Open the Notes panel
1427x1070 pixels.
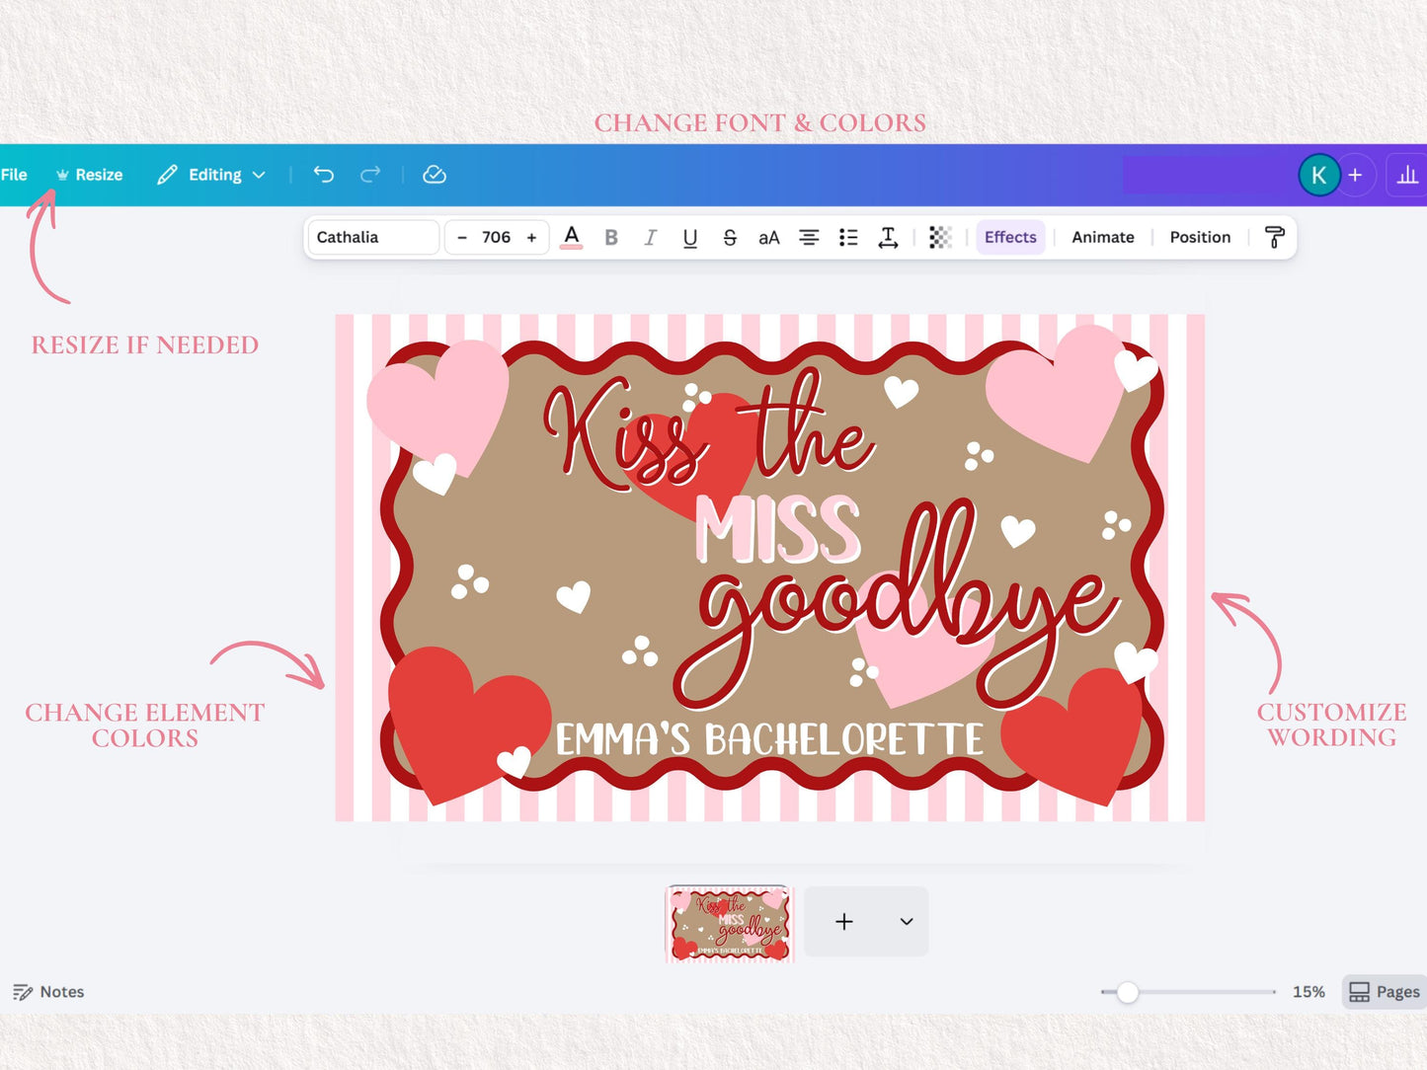[48, 992]
